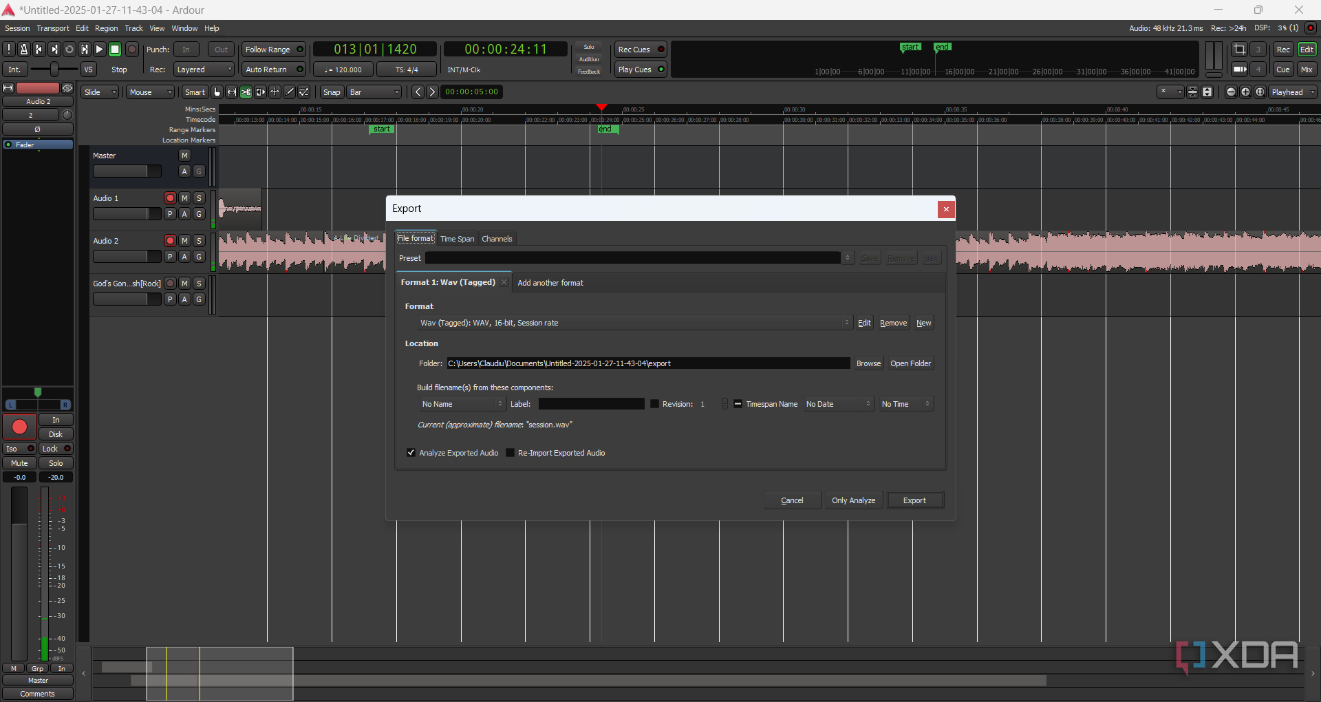Open the Region menu
1321x702 pixels.
(x=106, y=28)
